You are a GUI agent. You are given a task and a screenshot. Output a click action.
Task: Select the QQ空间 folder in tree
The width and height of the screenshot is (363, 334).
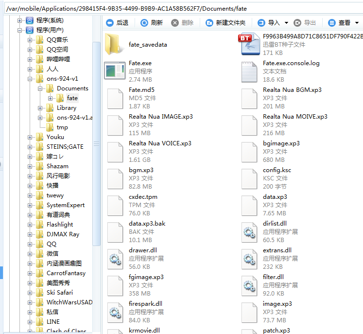click(52, 50)
